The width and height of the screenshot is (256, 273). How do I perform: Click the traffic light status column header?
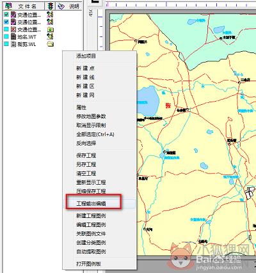(x=50, y=6)
